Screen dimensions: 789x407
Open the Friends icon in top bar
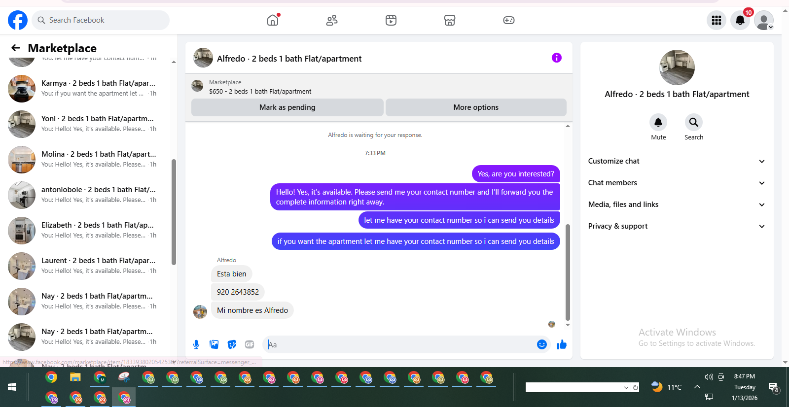(x=332, y=20)
